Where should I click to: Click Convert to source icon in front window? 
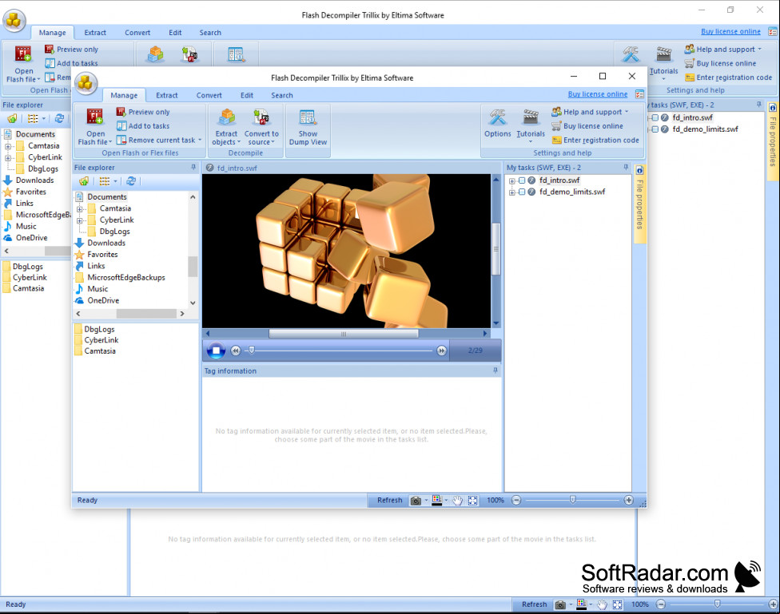[x=261, y=117]
